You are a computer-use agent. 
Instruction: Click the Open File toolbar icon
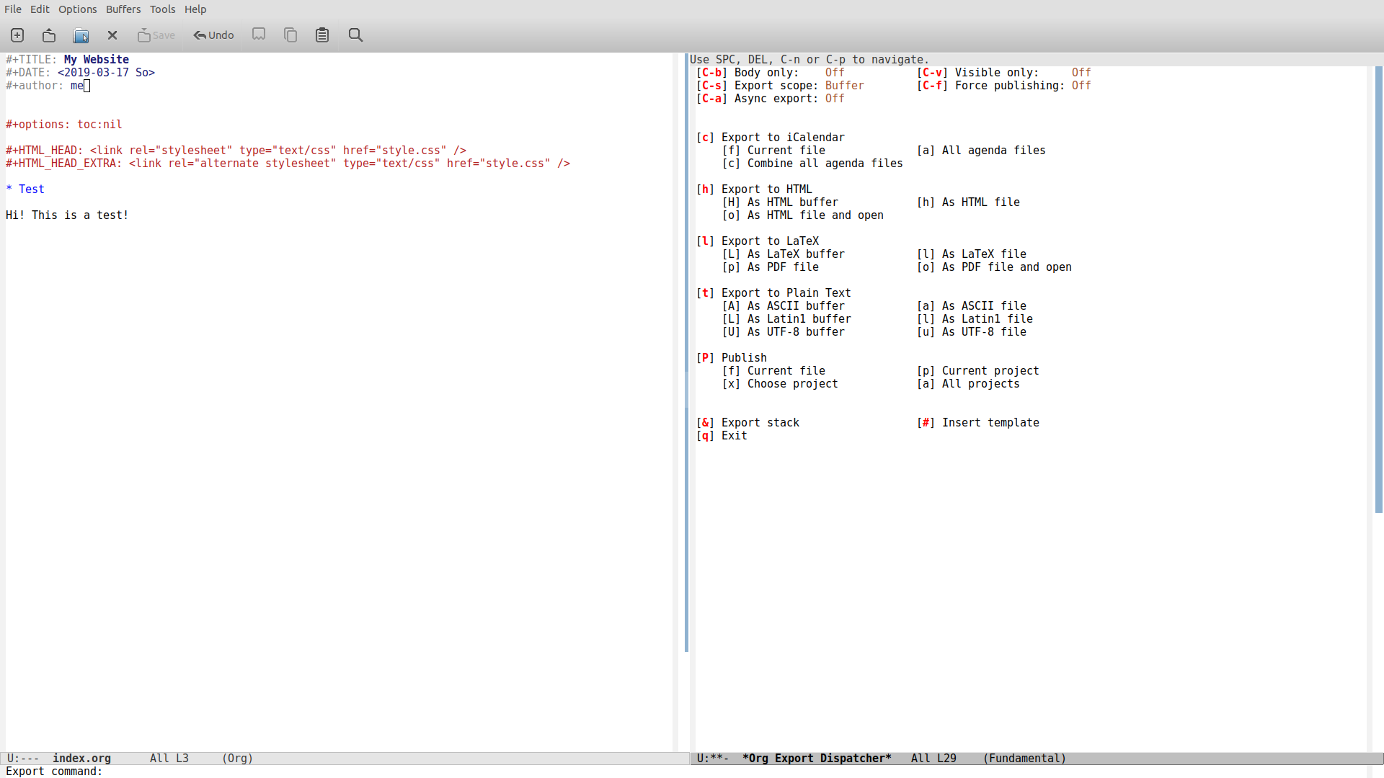click(49, 35)
